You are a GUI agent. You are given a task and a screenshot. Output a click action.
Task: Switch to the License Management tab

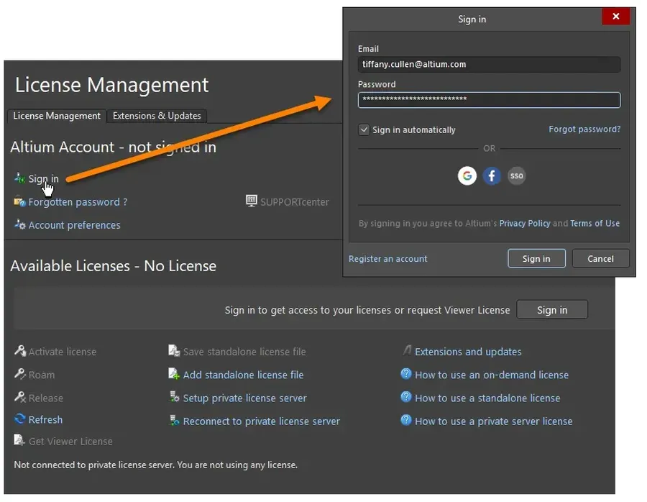click(x=57, y=116)
